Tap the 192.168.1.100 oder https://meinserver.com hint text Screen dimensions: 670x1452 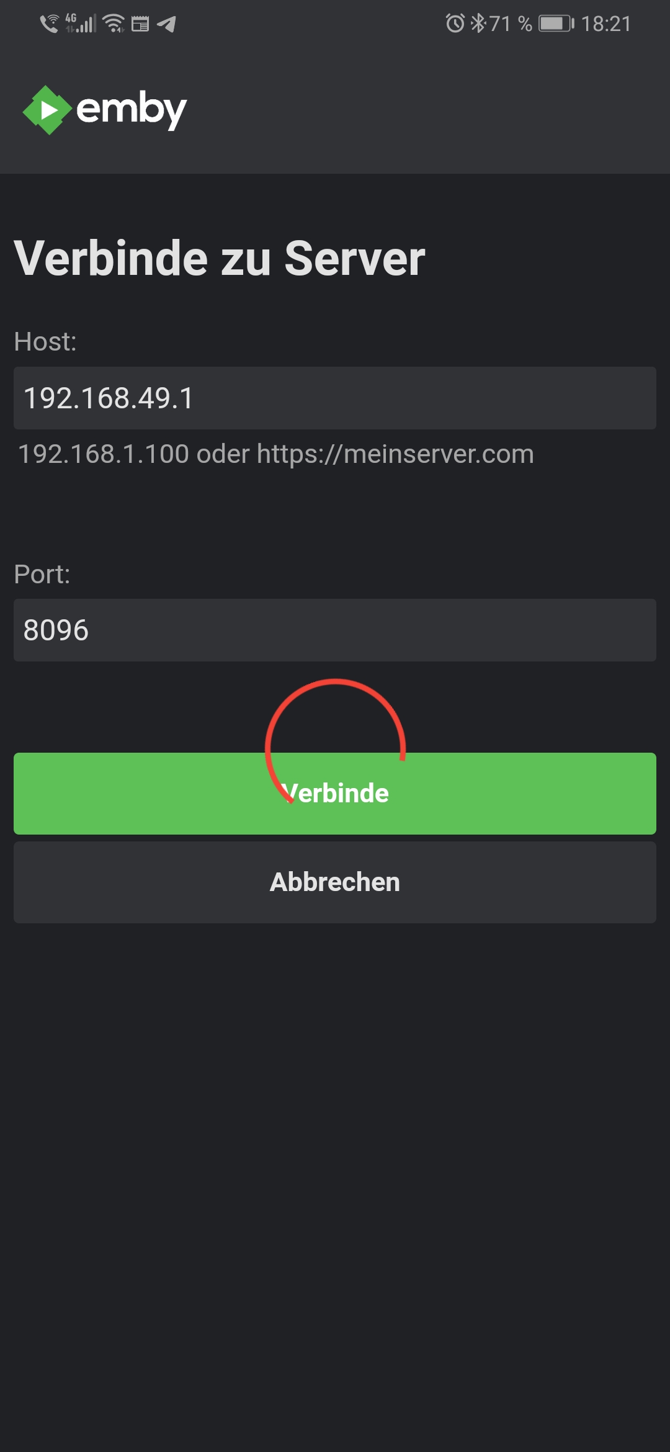276,454
